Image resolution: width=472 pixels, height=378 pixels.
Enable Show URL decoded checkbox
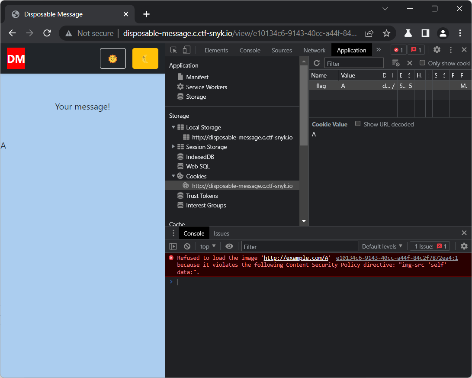(x=358, y=123)
